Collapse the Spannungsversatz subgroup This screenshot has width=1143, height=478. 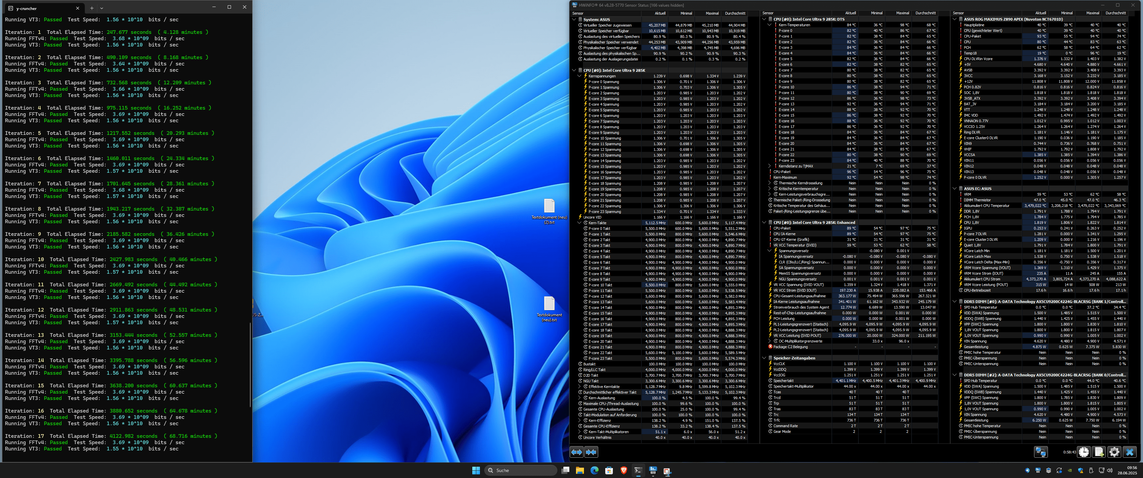tap(769, 250)
